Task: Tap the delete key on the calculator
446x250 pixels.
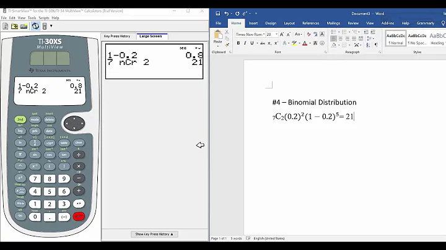Action: click(49, 119)
